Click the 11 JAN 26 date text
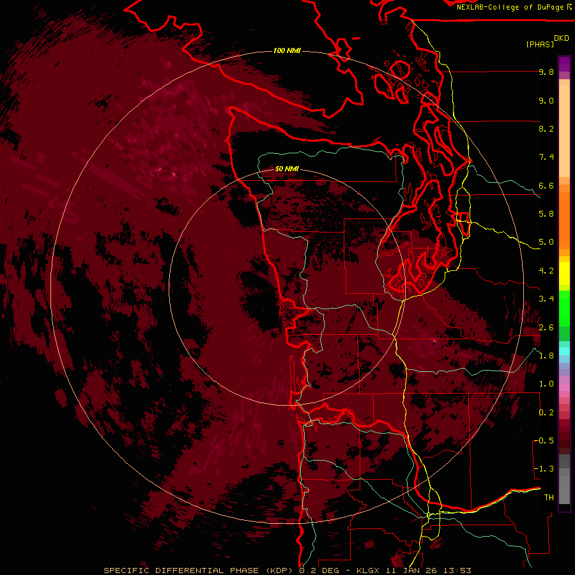The width and height of the screenshot is (575, 575). [412, 571]
